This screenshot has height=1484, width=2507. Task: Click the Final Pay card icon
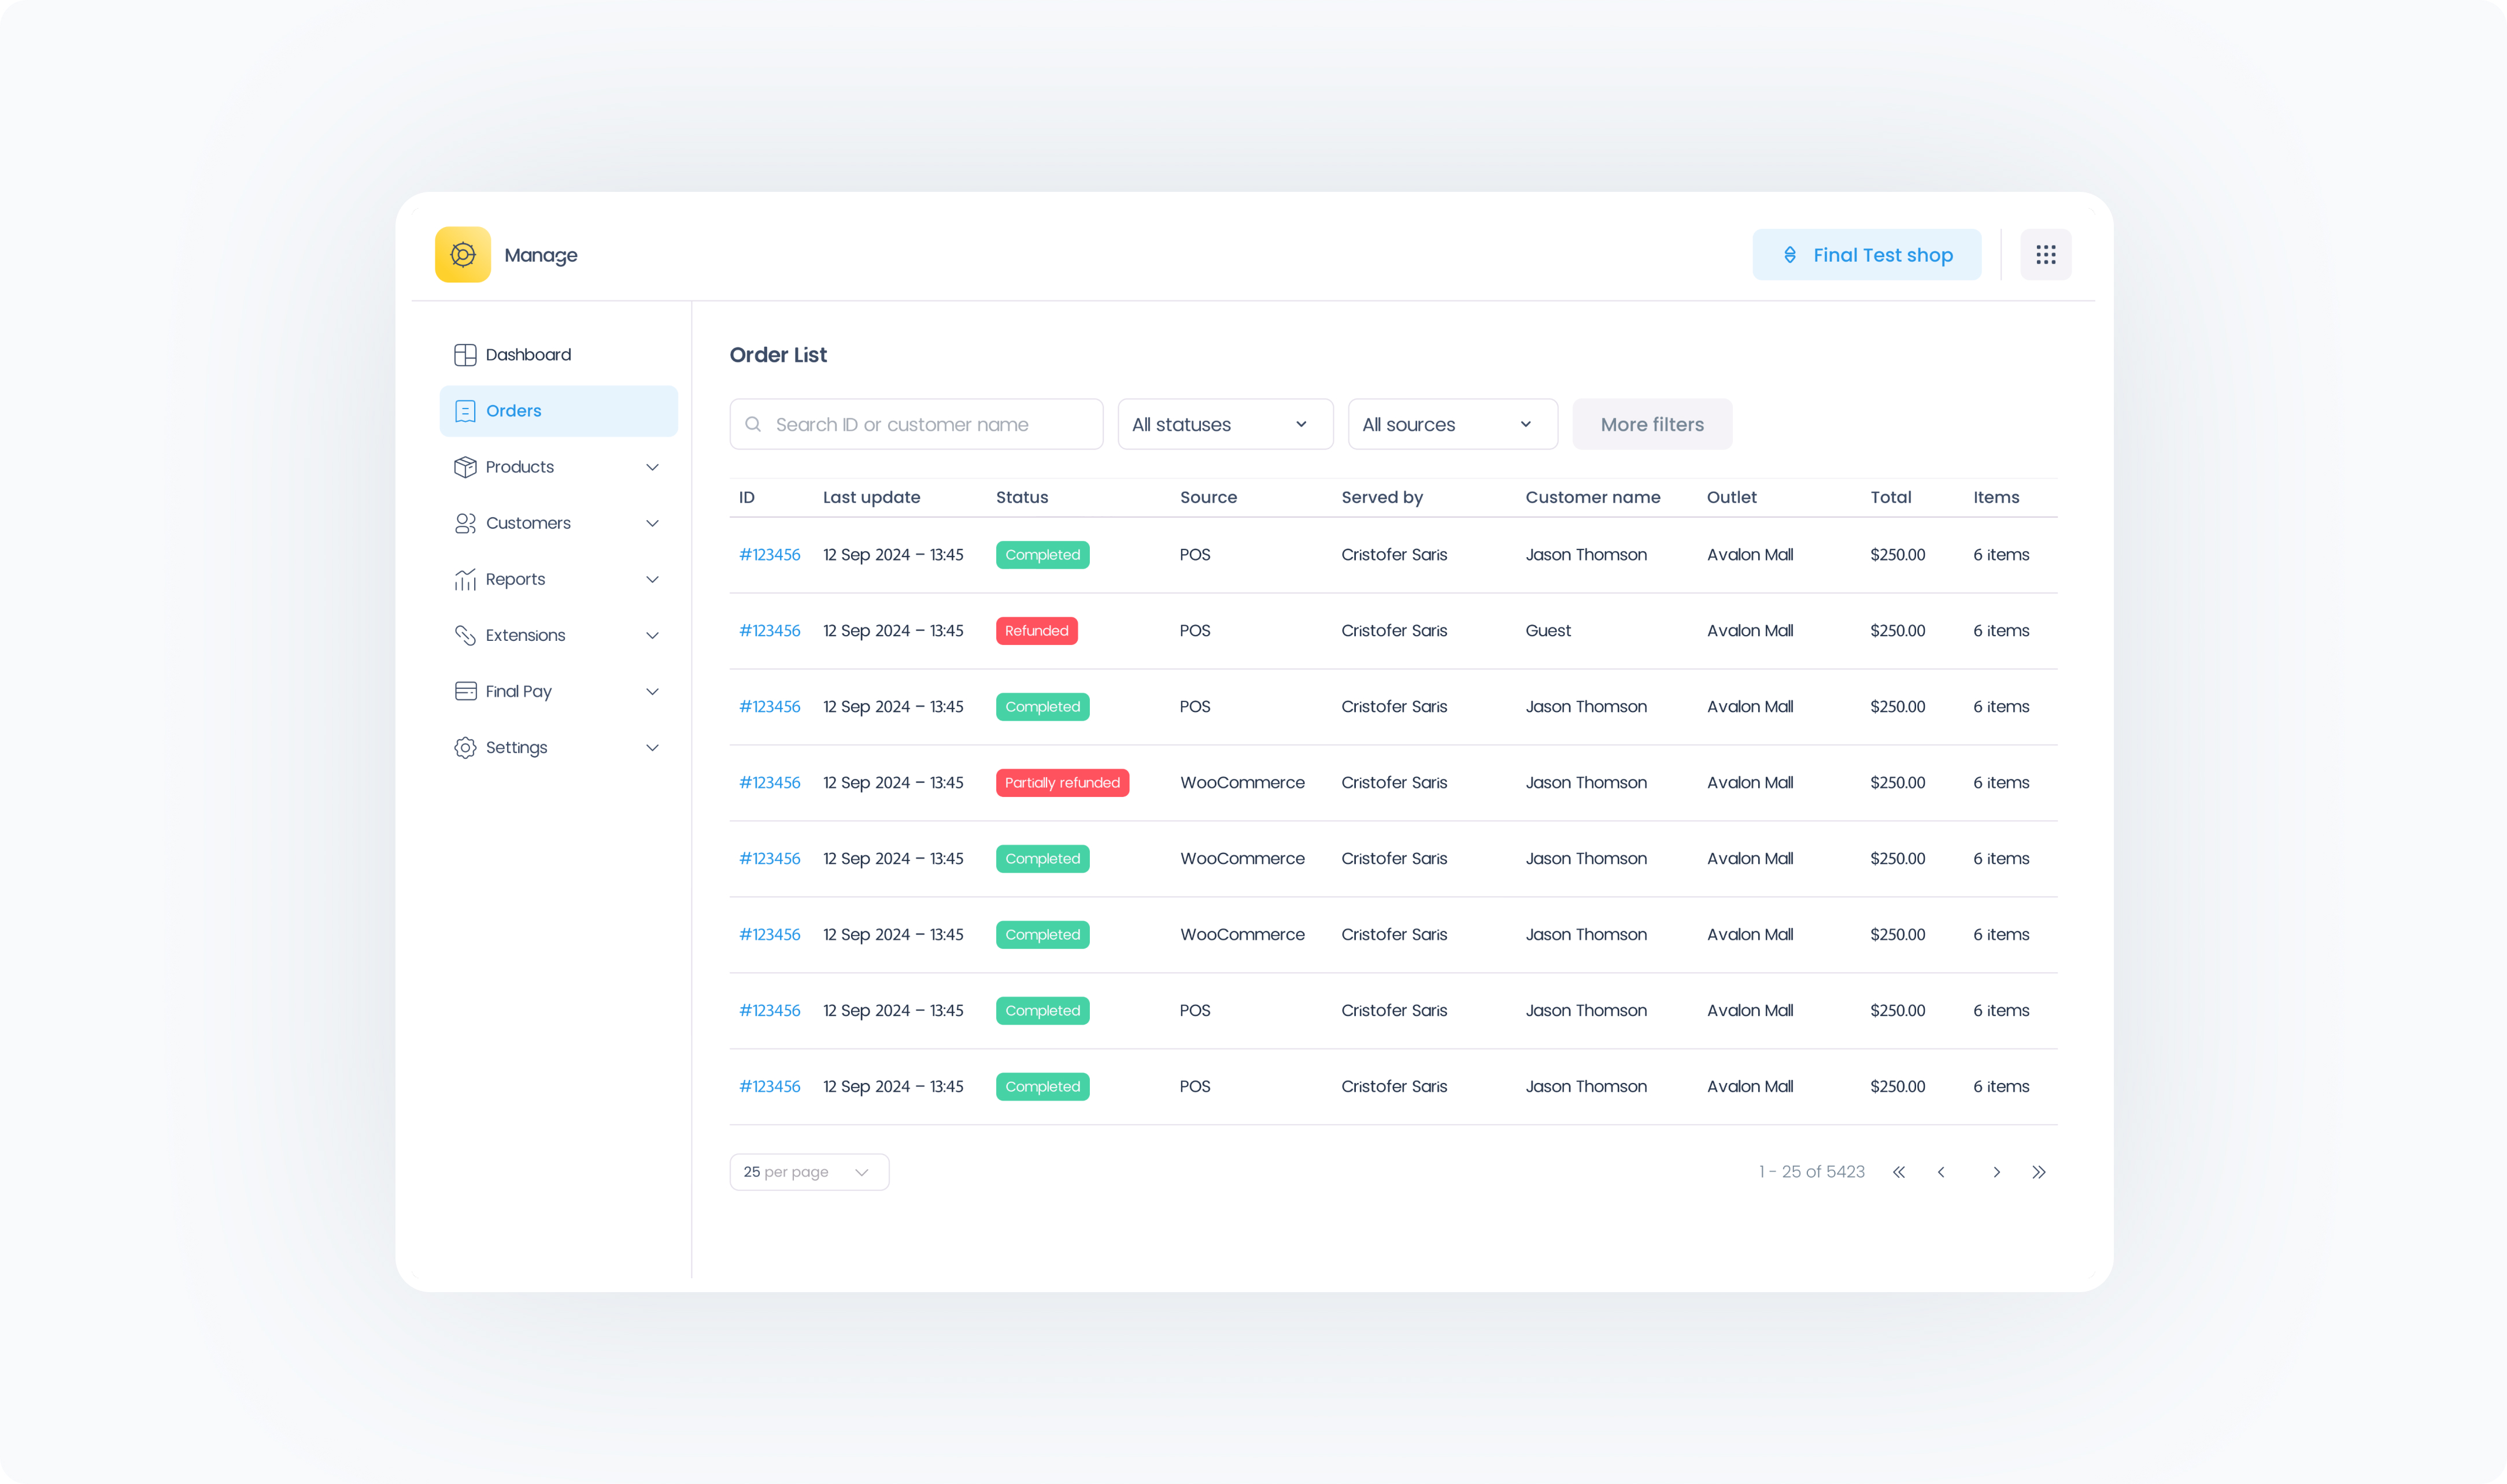tap(465, 691)
